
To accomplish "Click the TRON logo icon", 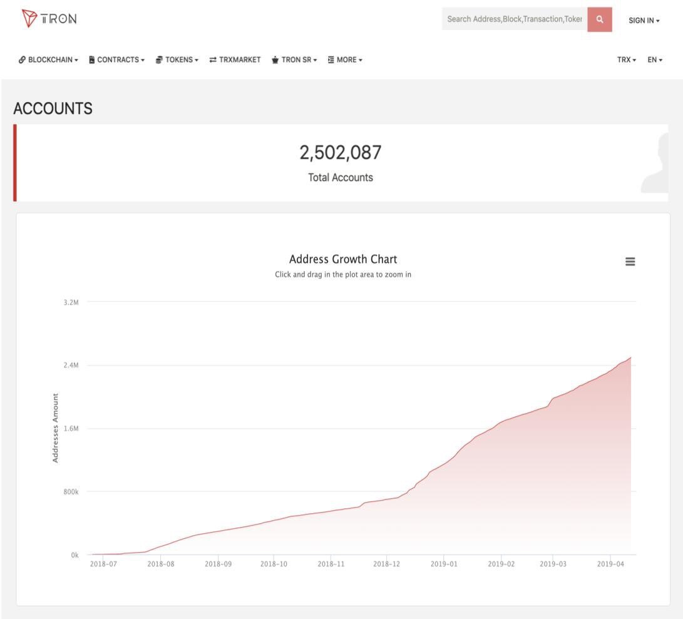I will click(29, 18).
